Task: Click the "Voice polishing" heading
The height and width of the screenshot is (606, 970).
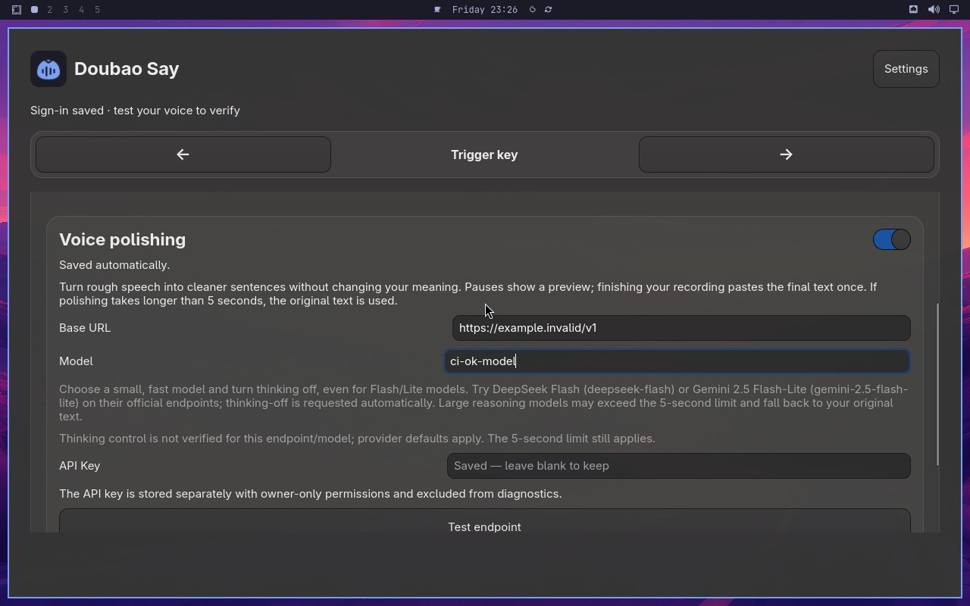Action: 122,239
